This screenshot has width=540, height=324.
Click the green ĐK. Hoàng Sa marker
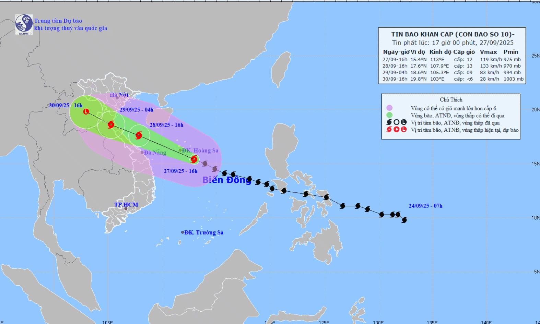180,150
